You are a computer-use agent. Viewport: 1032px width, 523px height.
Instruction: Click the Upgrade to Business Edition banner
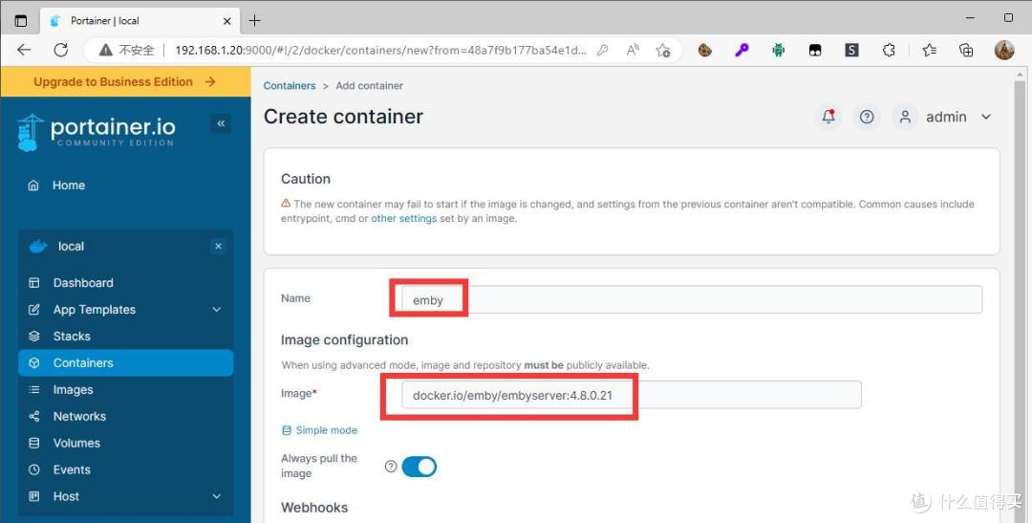click(x=125, y=81)
